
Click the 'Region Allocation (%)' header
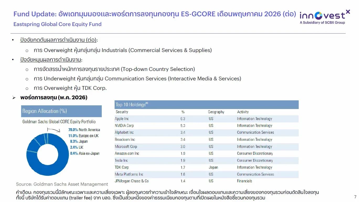tap(61, 111)
